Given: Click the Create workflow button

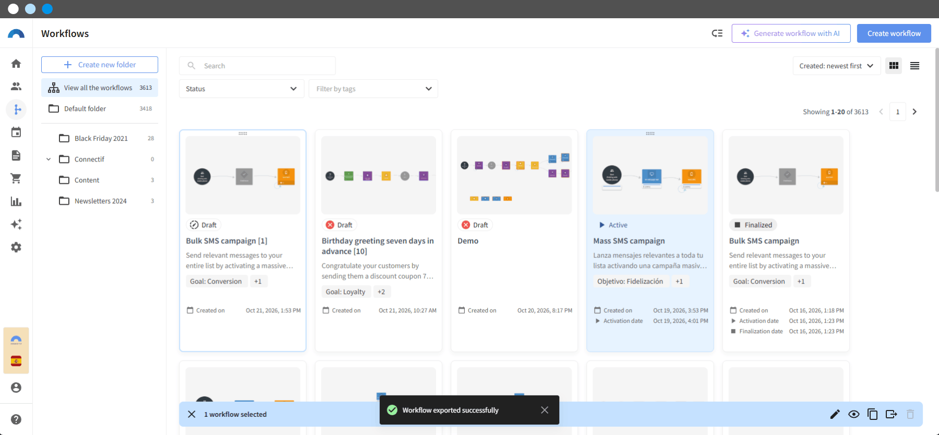Looking at the screenshot, I should [894, 33].
